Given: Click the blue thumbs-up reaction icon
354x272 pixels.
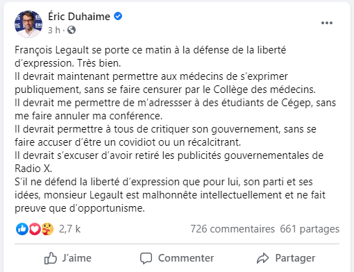Looking at the screenshot, I should coord(22,229).
